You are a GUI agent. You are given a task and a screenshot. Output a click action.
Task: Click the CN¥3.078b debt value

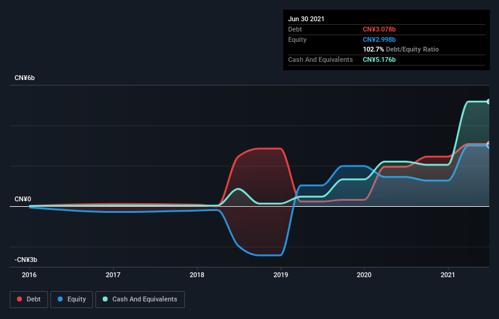pyautogui.click(x=379, y=29)
